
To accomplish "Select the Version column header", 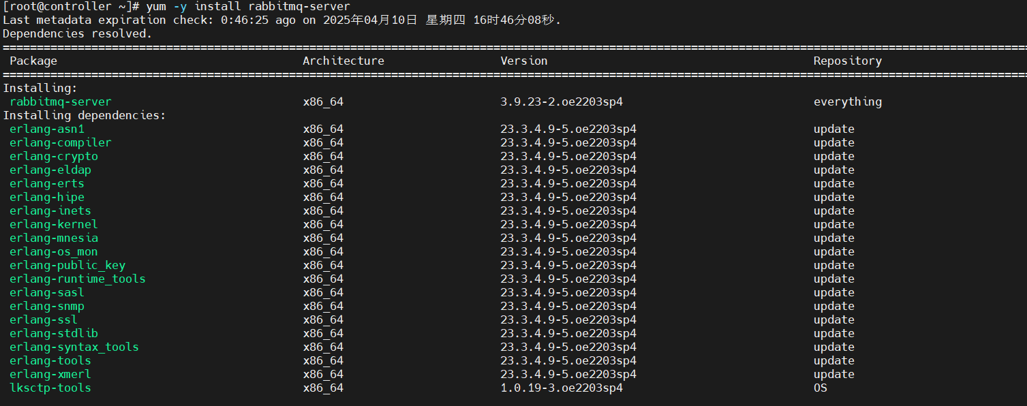I will [523, 61].
